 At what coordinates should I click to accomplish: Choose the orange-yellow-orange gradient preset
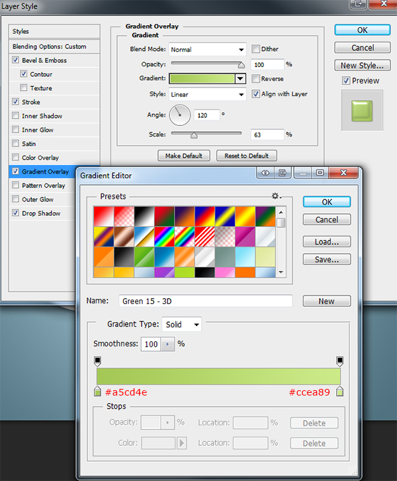(245, 216)
